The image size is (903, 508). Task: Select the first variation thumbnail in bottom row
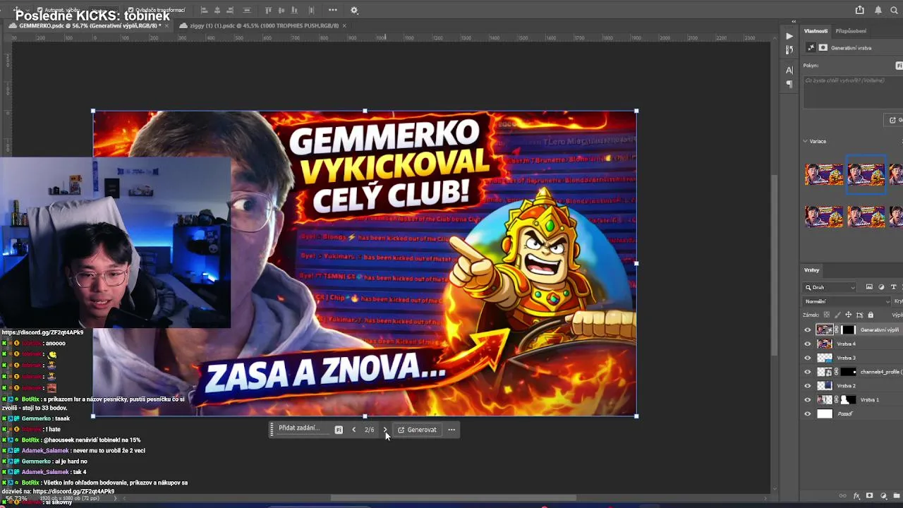click(824, 217)
